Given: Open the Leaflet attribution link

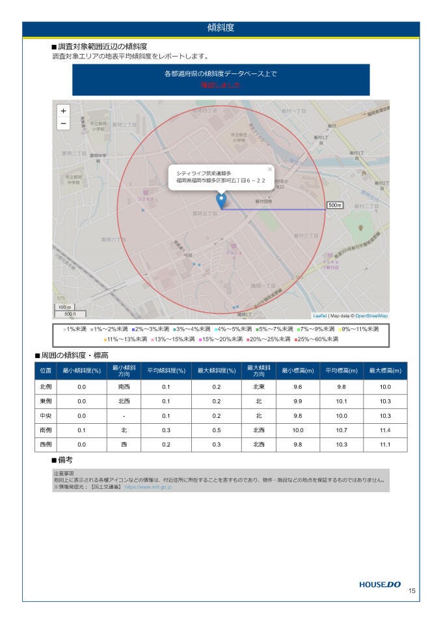Looking at the screenshot, I should (319, 315).
